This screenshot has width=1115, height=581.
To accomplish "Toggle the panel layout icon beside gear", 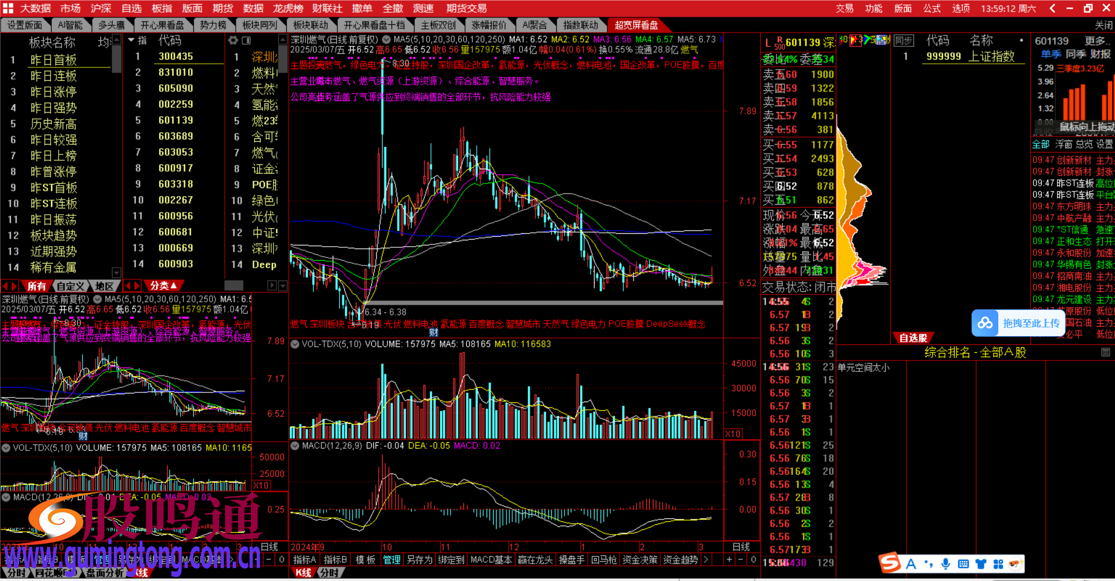I will coord(246,40).
